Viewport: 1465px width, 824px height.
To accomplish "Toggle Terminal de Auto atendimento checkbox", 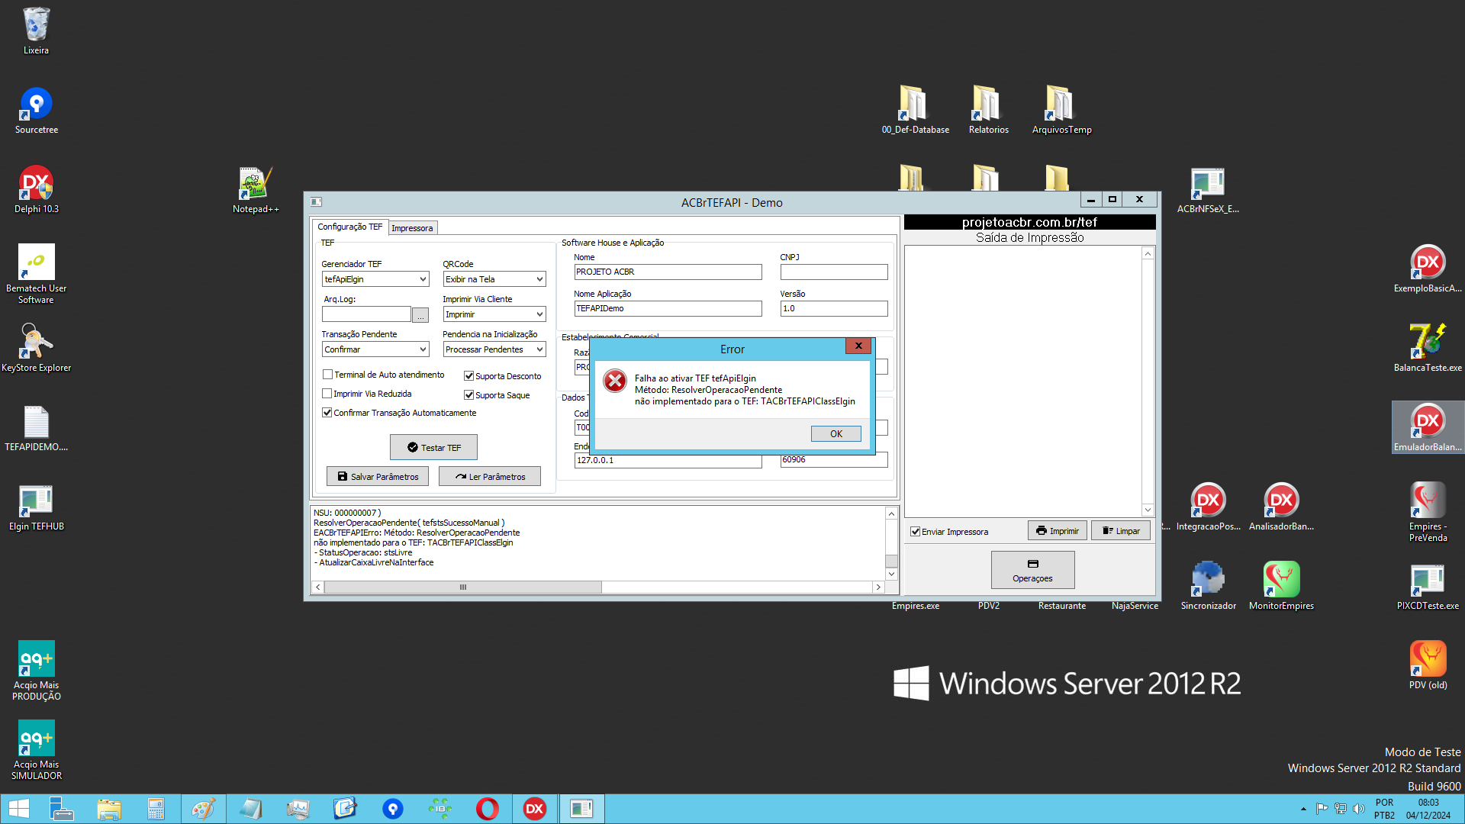I will coord(327,375).
